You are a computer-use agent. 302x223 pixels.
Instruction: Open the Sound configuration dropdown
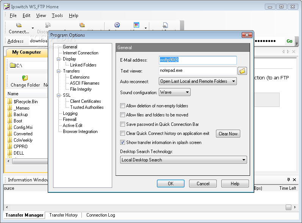175,92
